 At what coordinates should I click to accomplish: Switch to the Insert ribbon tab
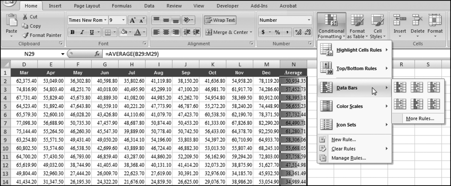point(55,6)
